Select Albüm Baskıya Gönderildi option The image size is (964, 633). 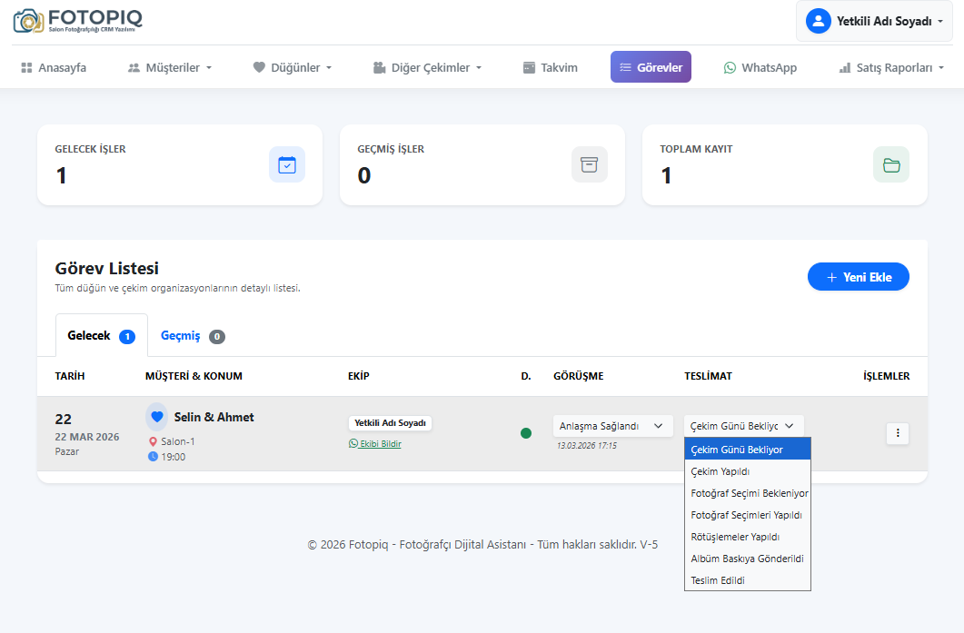(x=747, y=559)
